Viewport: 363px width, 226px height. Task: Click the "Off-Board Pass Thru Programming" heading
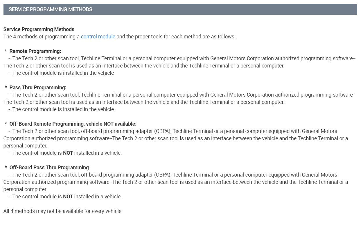pyautogui.click(x=49, y=168)
